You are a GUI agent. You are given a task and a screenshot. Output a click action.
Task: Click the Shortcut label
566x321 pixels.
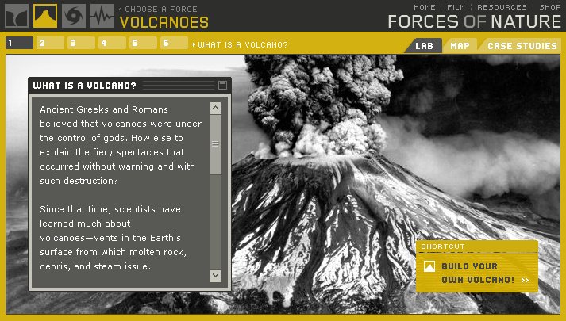coord(443,246)
